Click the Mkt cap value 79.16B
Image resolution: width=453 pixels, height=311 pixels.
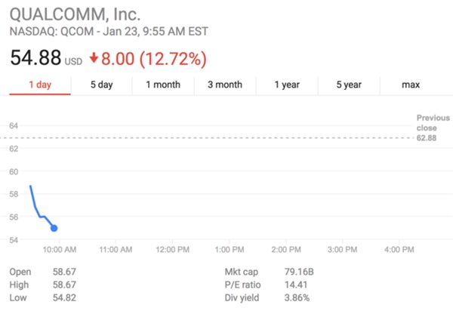coord(299,272)
